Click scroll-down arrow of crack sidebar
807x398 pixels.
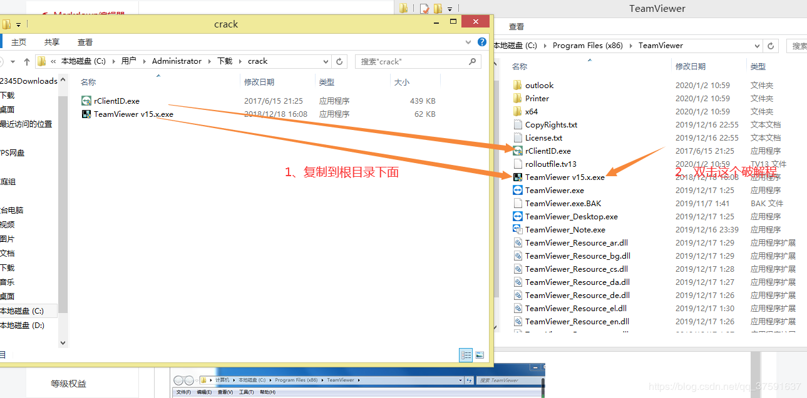pyautogui.click(x=63, y=342)
